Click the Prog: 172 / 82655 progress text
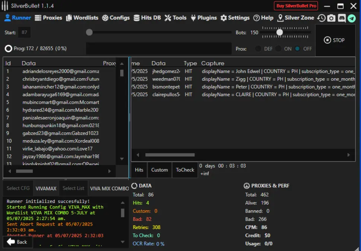 tap(40, 48)
